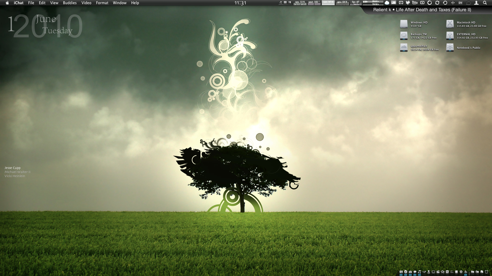This screenshot has height=276, width=492.
Task: Open Time Machine menu bar icon
Action: pyautogui.click(x=445, y=3)
